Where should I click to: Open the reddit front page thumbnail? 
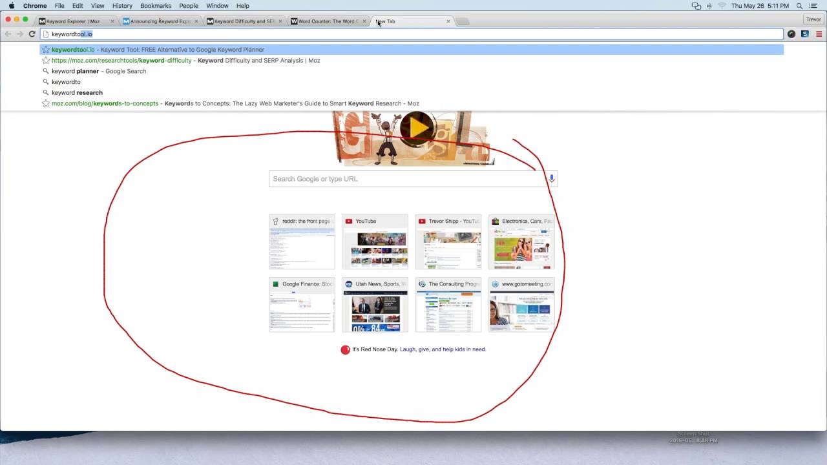pos(302,242)
